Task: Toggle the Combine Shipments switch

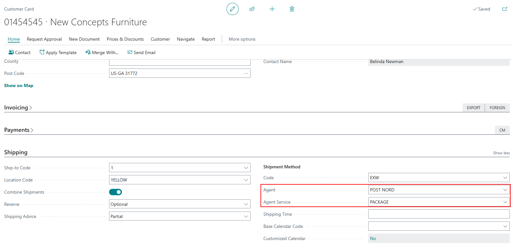Action: click(x=115, y=192)
